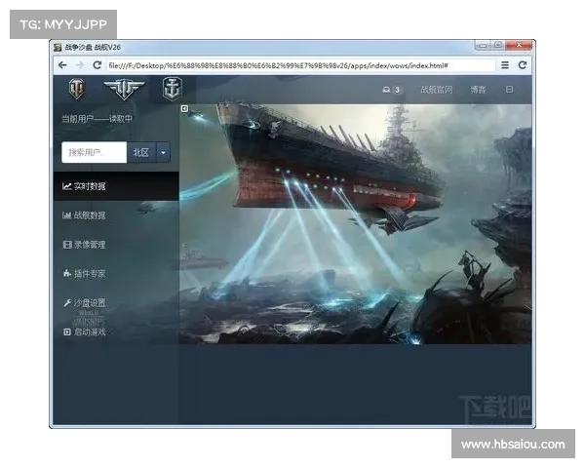Open the messages inbox icon showing 3
Viewport: 585px width, 468px height.
point(390,90)
